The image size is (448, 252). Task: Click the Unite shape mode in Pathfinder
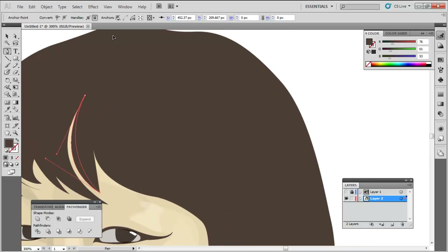(37, 219)
